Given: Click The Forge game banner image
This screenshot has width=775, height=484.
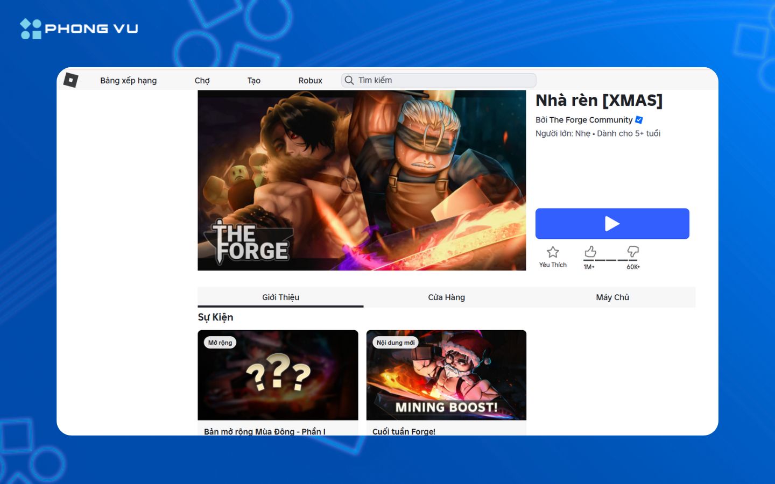Looking at the screenshot, I should coord(362,180).
